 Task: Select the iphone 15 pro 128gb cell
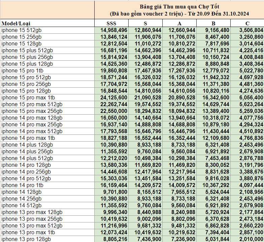coord(47,91)
